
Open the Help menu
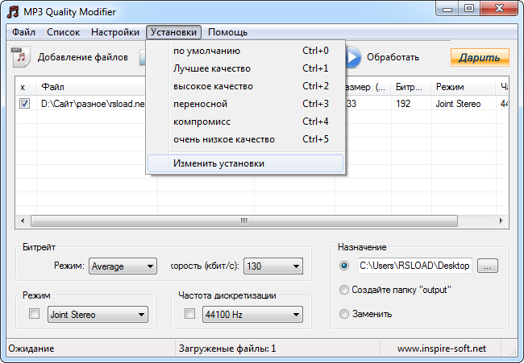[x=227, y=32]
